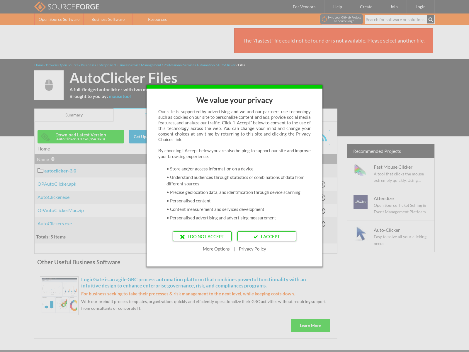
Task: Open the Help menu
Action: coord(338,7)
